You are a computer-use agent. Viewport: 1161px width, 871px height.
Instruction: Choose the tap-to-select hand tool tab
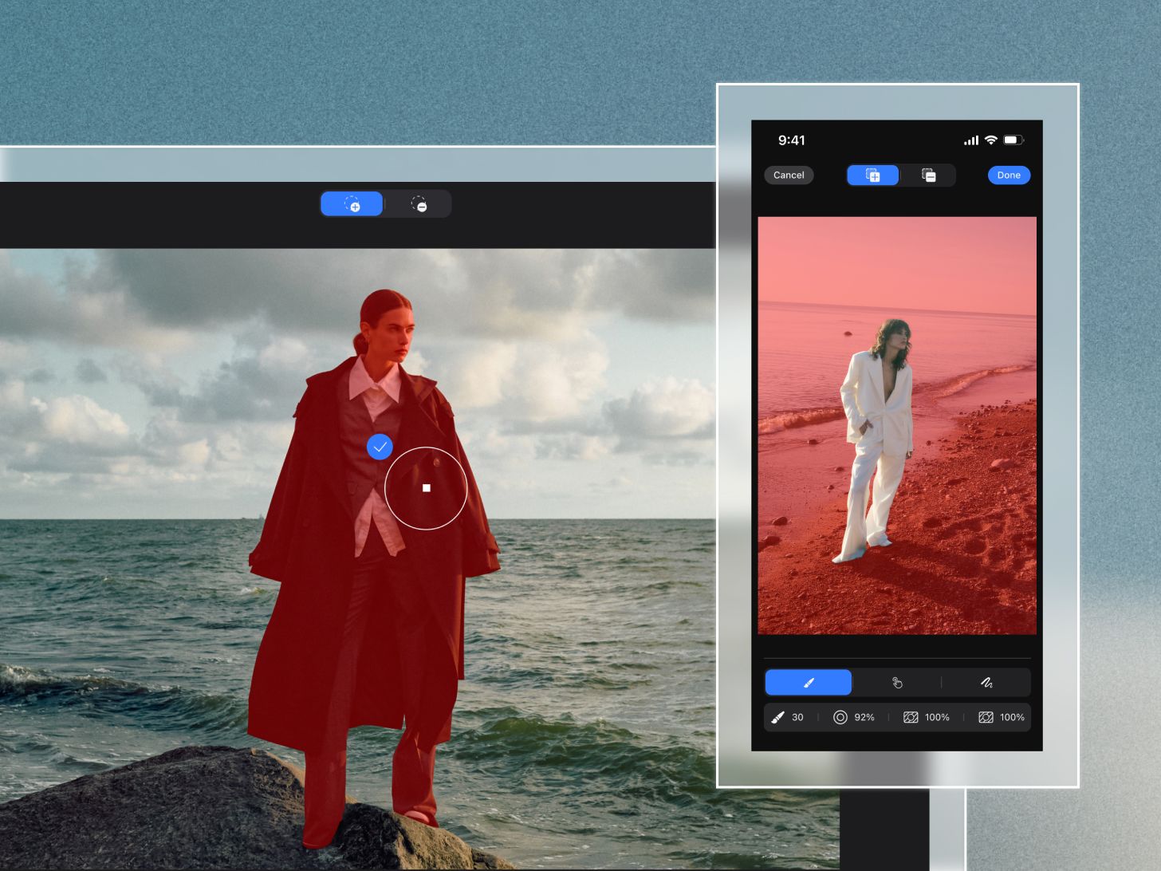coord(897,683)
